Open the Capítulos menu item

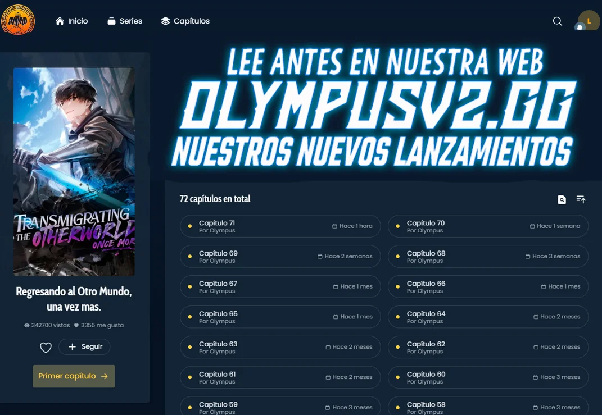click(185, 21)
